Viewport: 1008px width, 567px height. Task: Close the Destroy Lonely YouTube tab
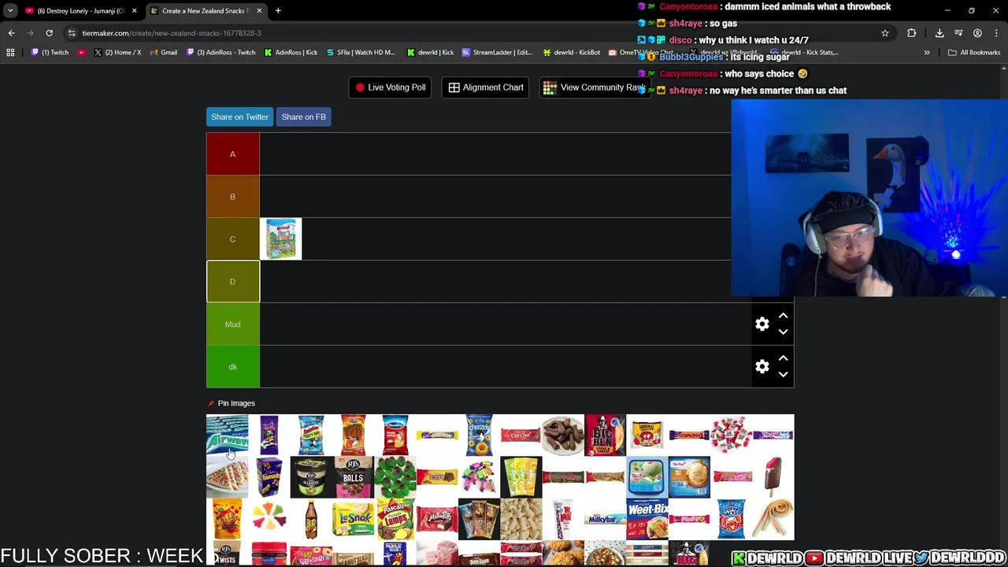134,11
